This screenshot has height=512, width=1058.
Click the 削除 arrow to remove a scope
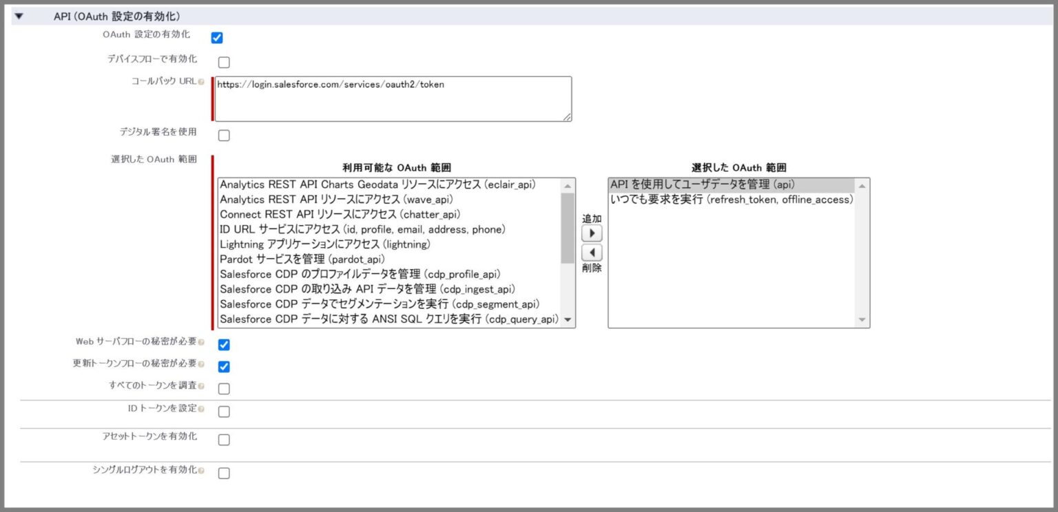(591, 253)
